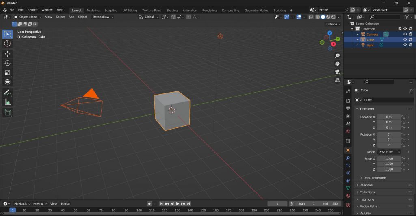Open the Render menu

click(x=32, y=10)
